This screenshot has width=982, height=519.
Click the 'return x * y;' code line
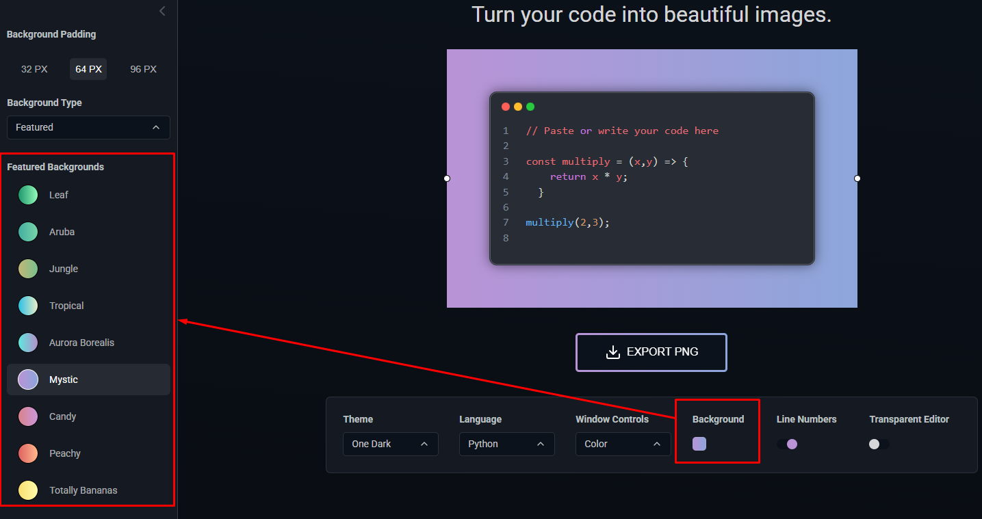point(589,176)
